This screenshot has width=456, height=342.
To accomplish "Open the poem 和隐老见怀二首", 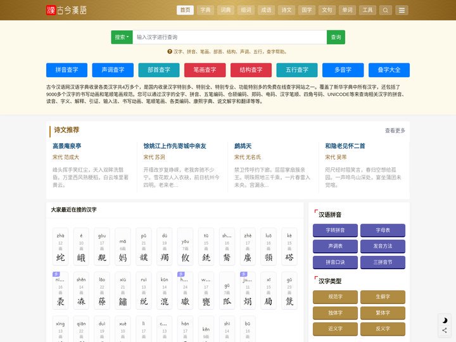I will [x=345, y=146].
